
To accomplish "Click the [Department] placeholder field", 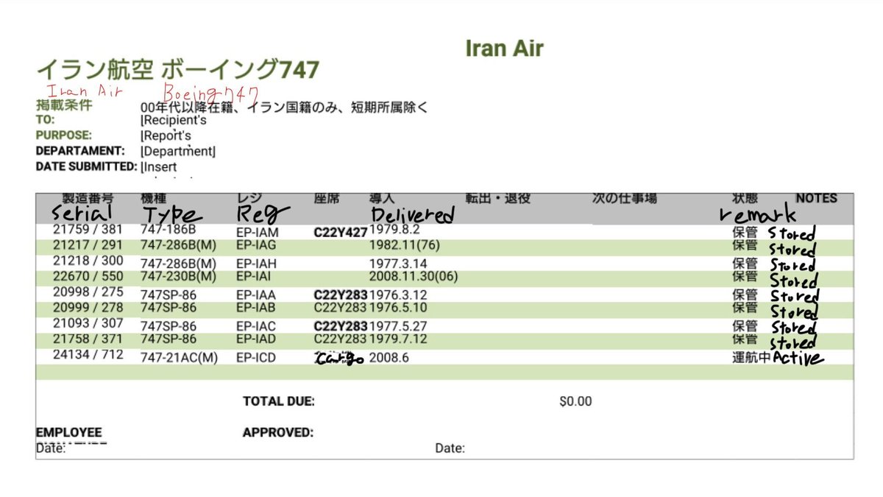I will coord(178,152).
